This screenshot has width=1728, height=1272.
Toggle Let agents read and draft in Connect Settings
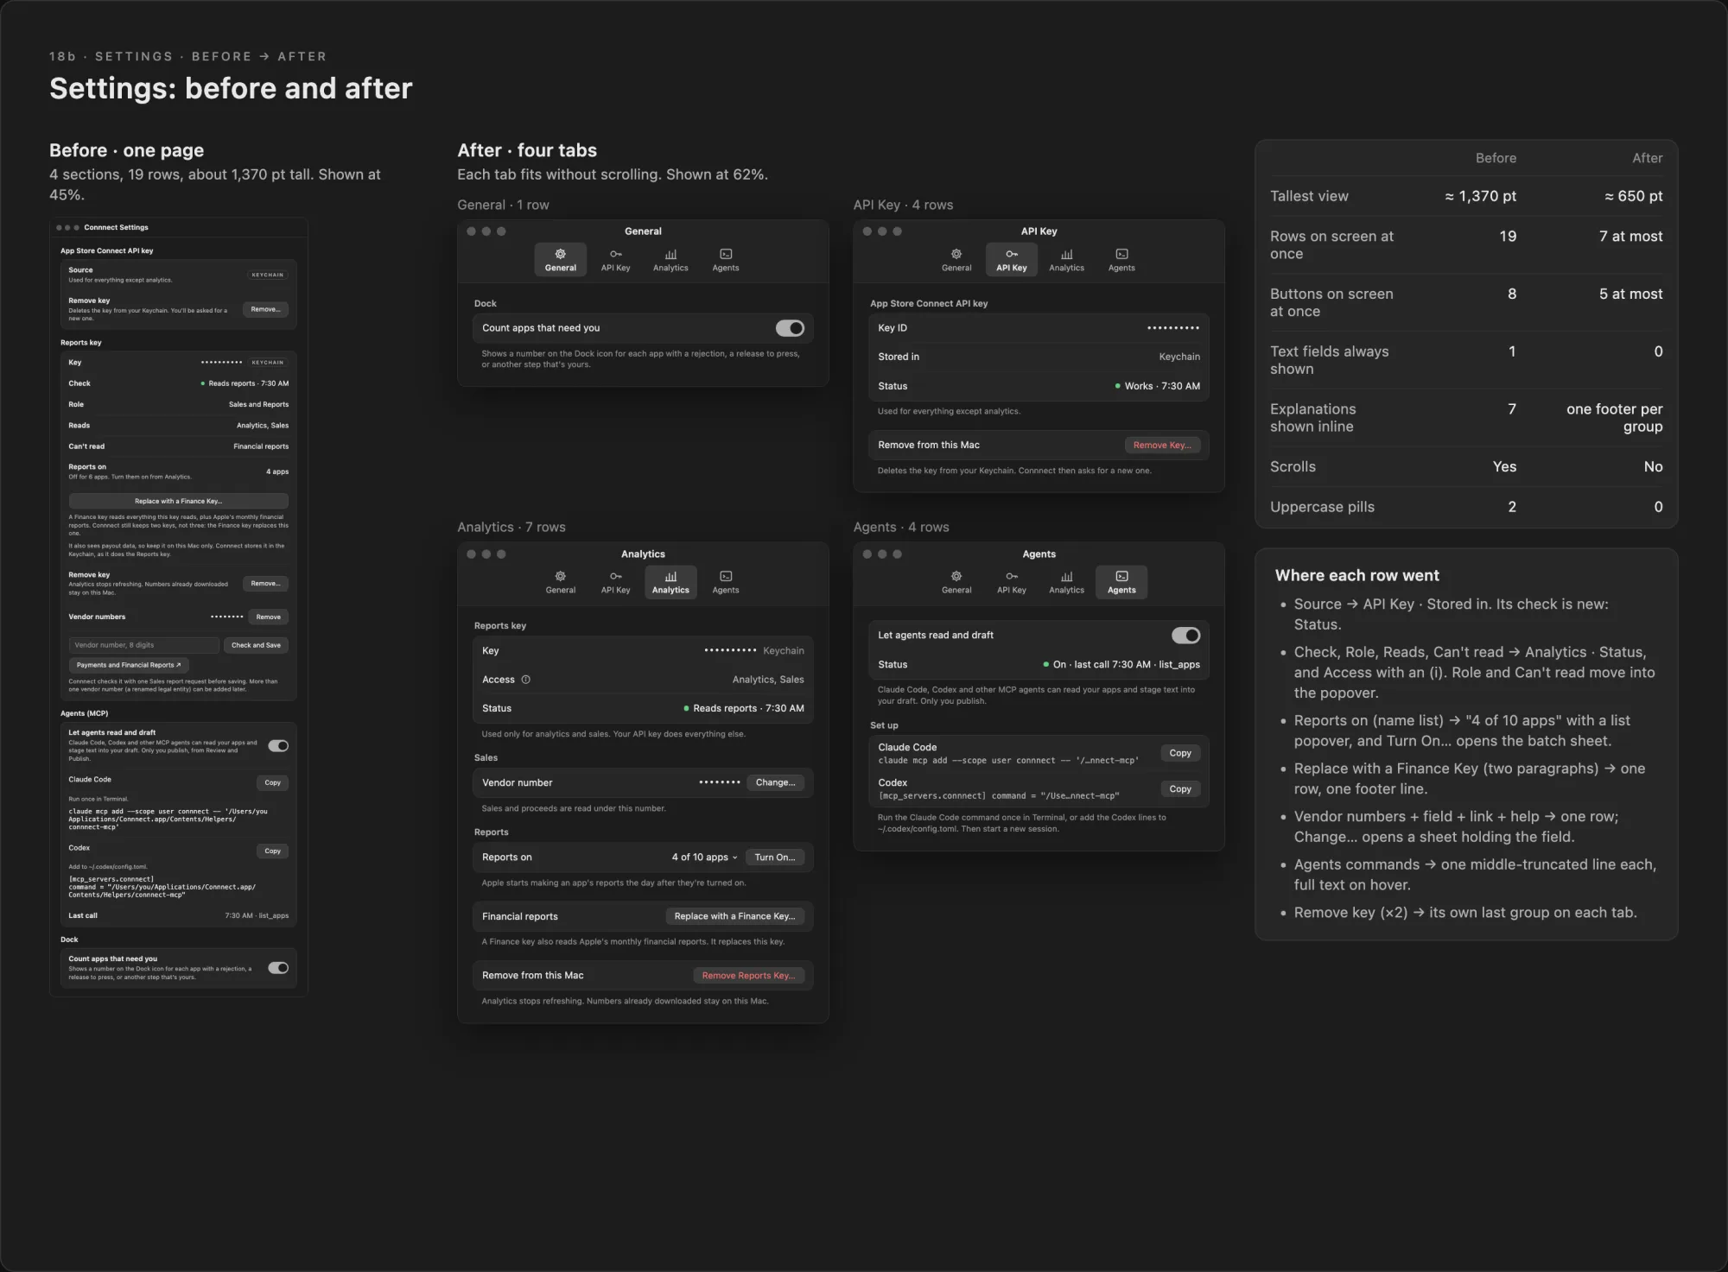click(x=278, y=746)
